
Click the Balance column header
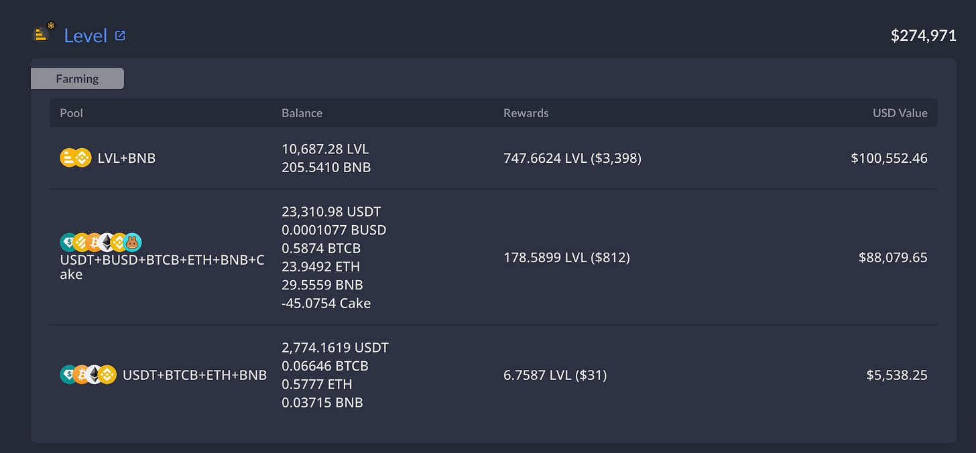(302, 113)
